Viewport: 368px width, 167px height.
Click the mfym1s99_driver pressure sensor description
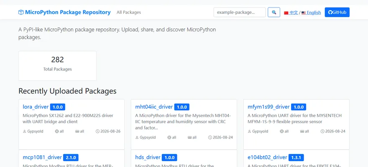[294, 119]
